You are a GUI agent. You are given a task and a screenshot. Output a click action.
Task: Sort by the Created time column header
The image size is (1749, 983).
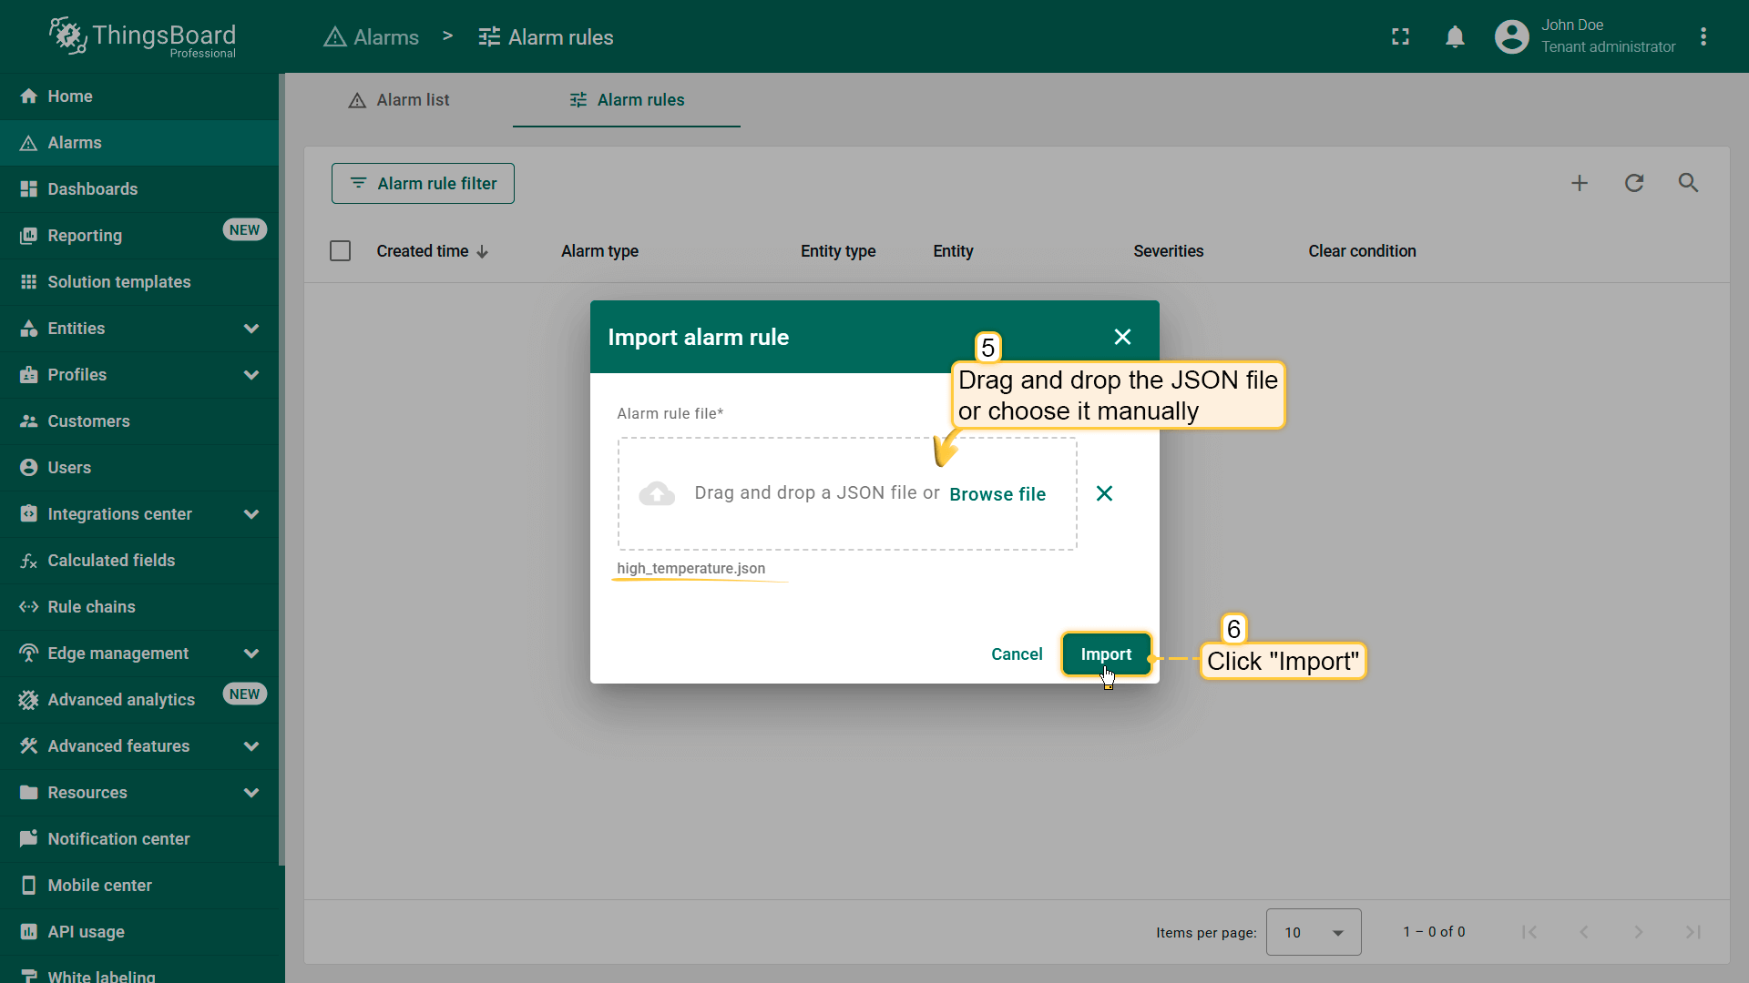423,251
